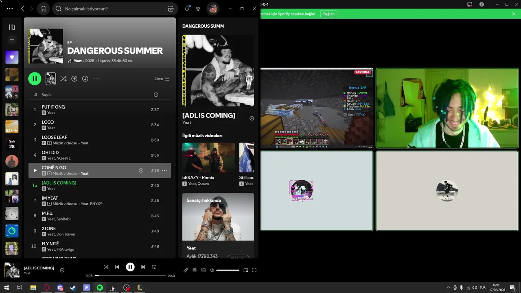This screenshot has width=521, height=293.
Task: Select the track LOCO
Action: tap(100, 125)
